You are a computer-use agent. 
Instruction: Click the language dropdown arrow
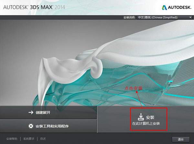(x=190, y=17)
